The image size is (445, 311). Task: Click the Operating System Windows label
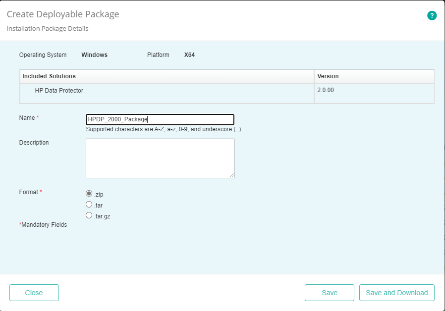(94, 55)
